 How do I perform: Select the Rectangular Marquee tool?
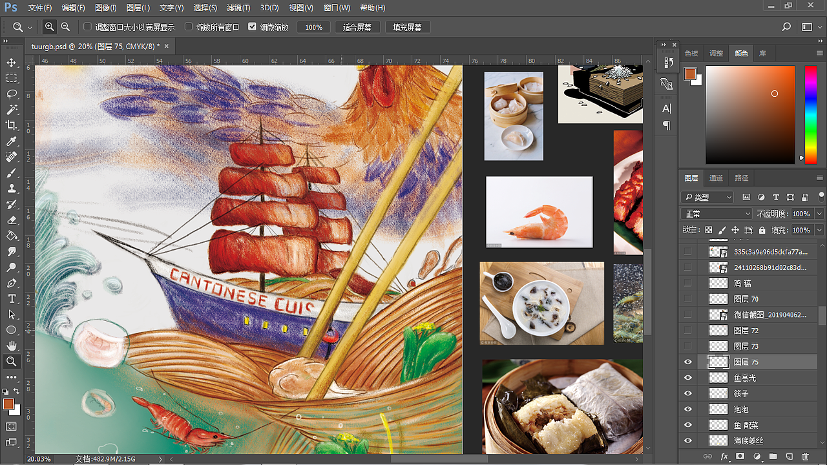point(11,78)
